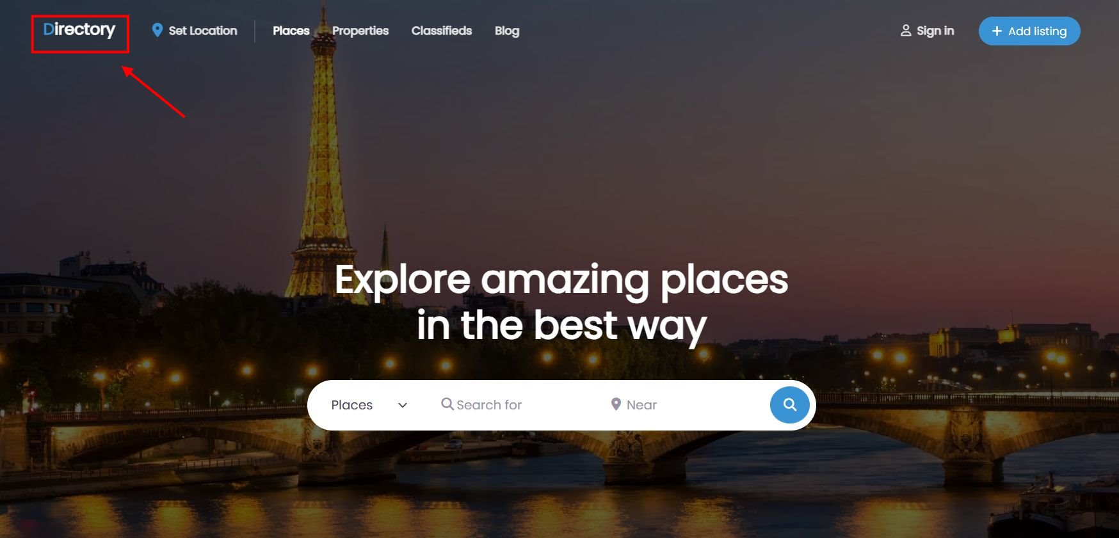Click the Directory site logo
Image resolution: width=1119 pixels, height=538 pixels.
[x=79, y=29]
